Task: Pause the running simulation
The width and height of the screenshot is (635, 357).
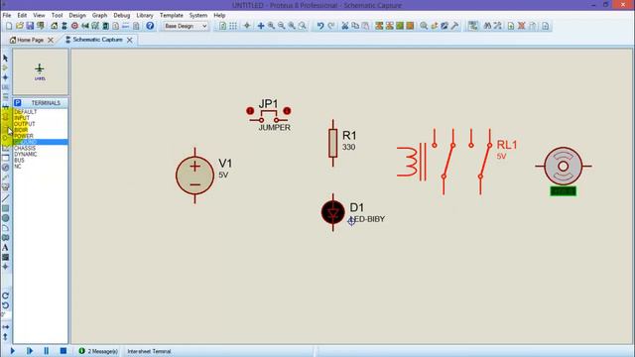Action: pos(47,351)
